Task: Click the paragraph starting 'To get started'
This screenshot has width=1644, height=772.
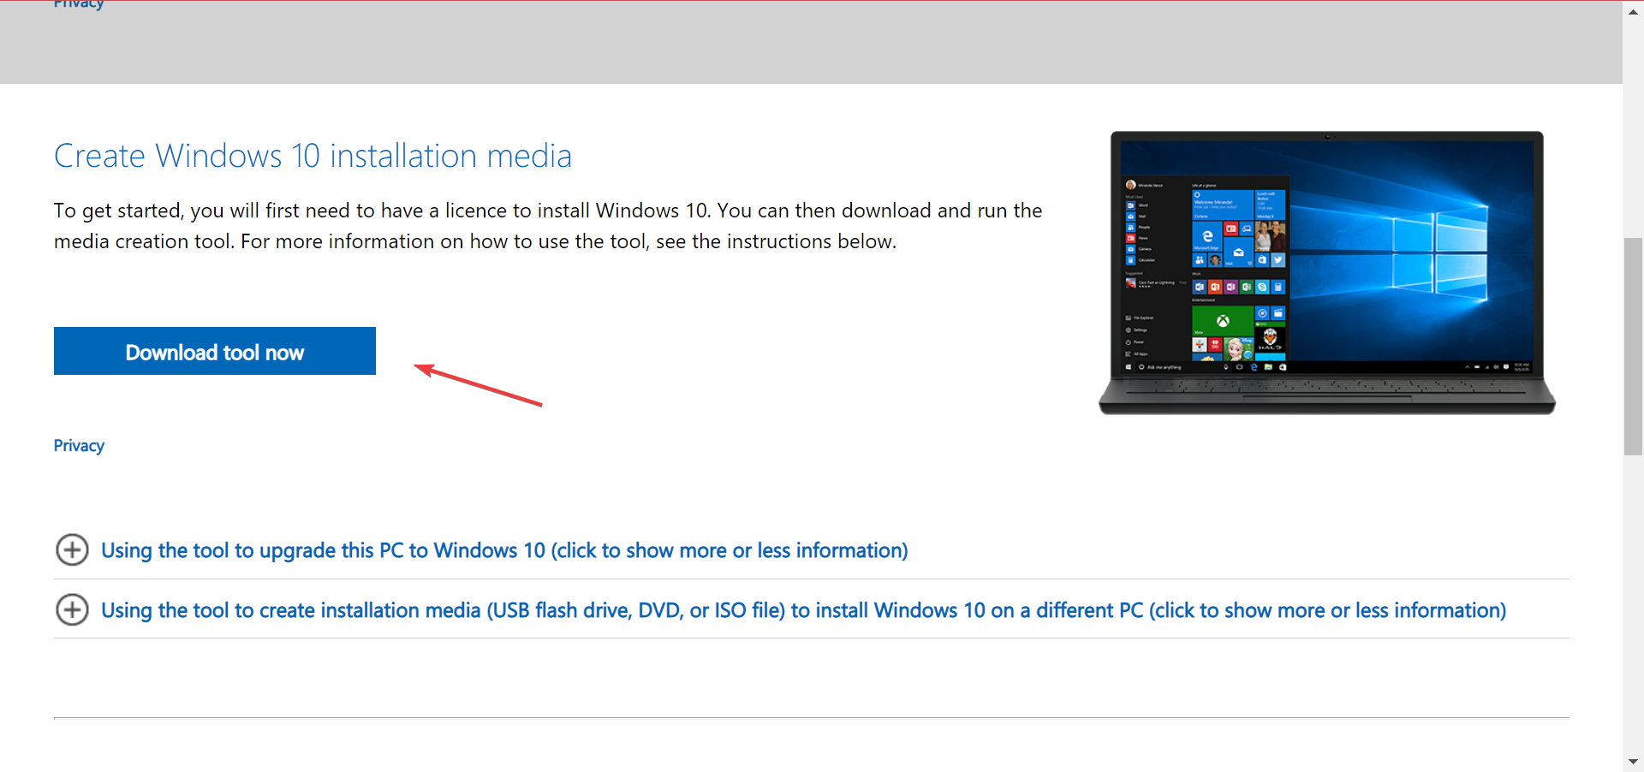Action: click(548, 226)
